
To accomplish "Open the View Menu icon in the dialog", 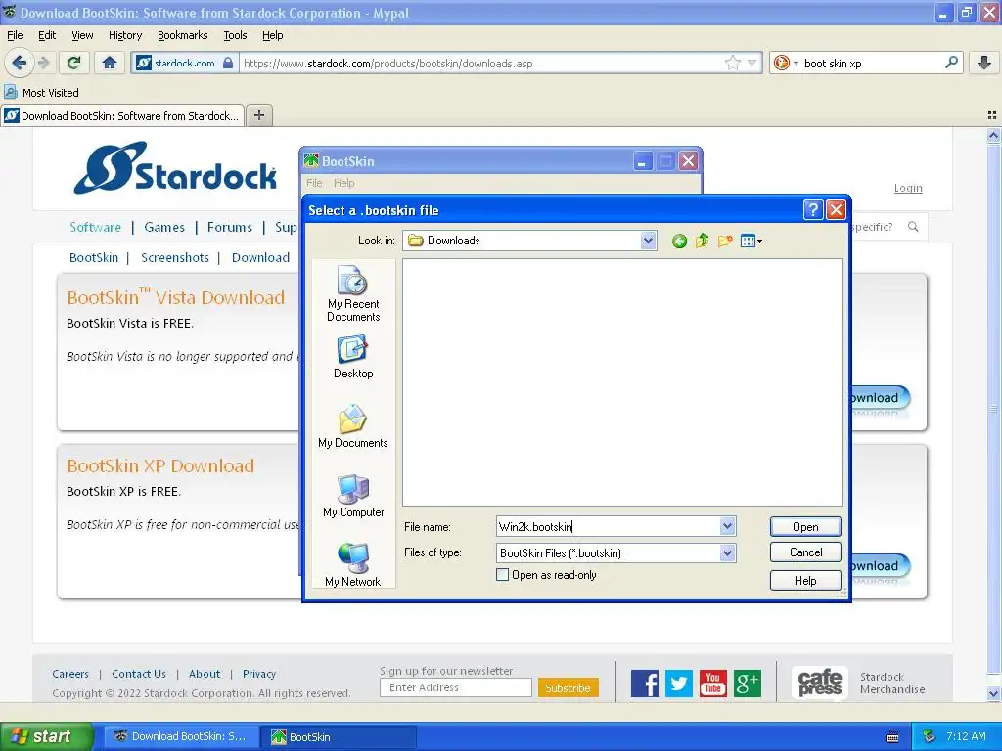I will (x=751, y=241).
